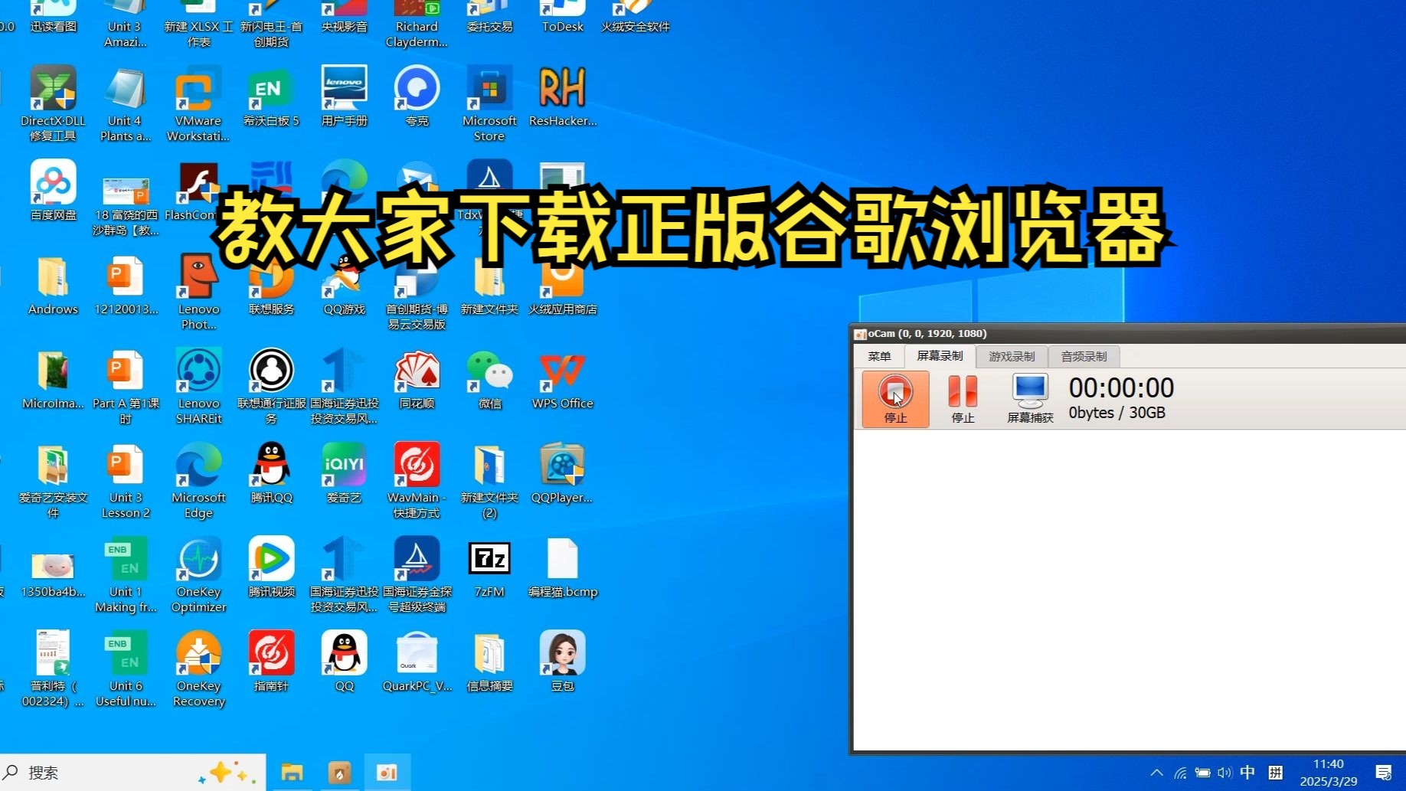The height and width of the screenshot is (791, 1406).
Task: Select the 同花顺 desktop icon
Action: (x=417, y=380)
